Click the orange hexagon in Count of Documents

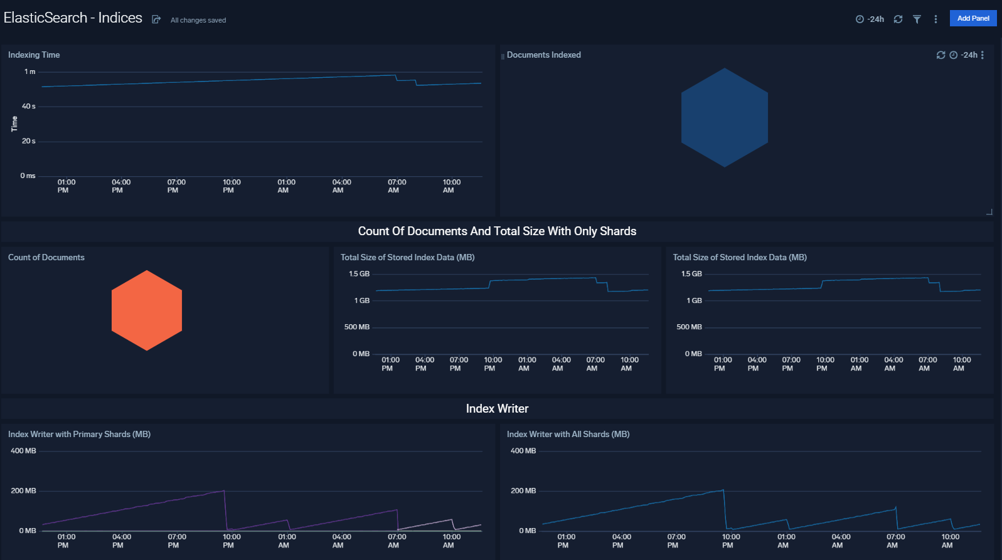[147, 310]
